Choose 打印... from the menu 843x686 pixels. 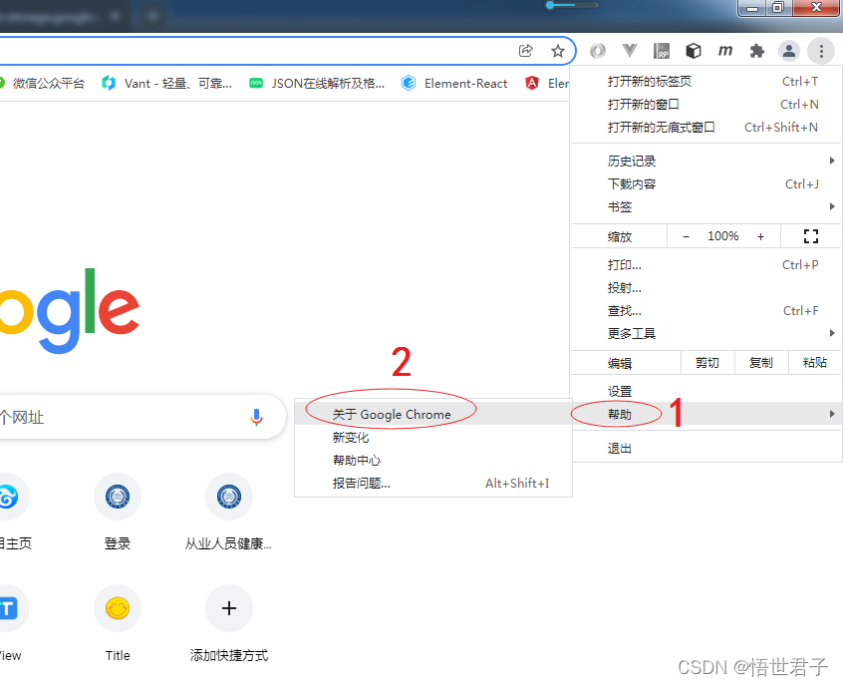(x=705, y=264)
